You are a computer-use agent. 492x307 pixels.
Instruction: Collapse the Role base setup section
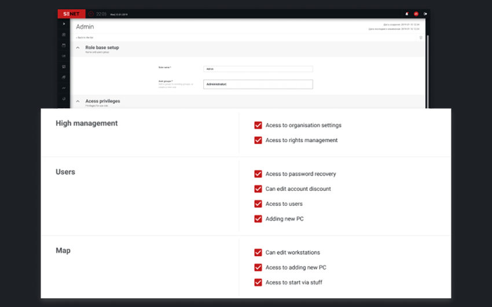coord(78,48)
